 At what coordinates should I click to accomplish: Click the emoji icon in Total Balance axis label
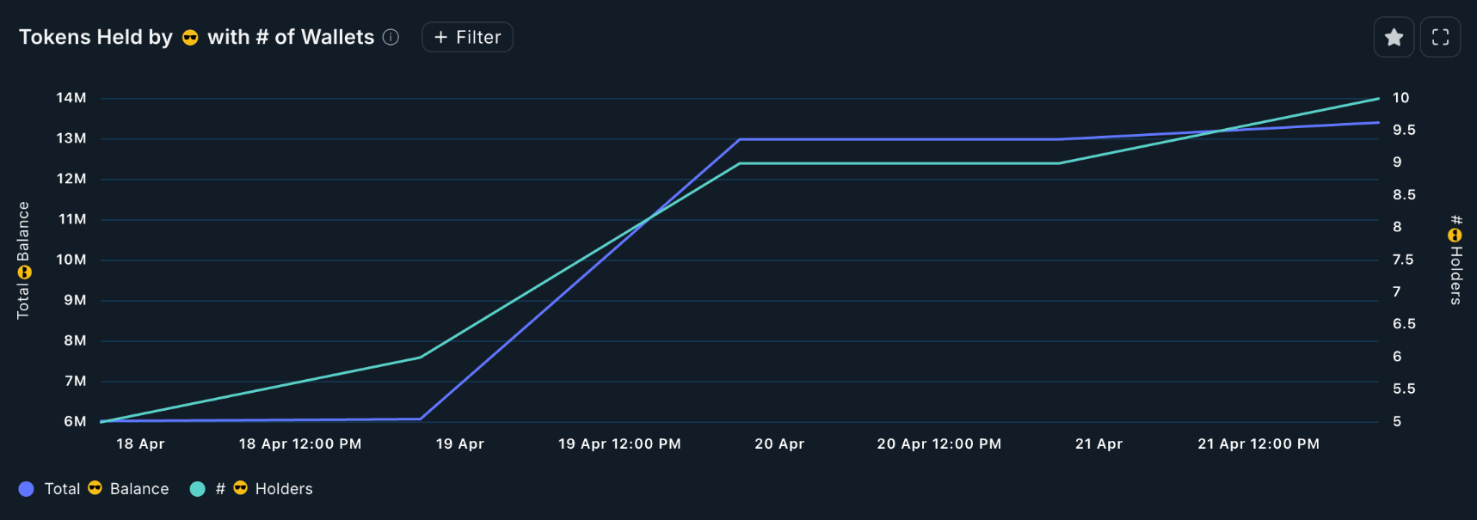pos(24,272)
